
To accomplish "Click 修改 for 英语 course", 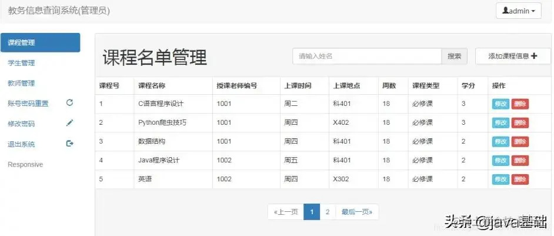I will tap(500, 180).
